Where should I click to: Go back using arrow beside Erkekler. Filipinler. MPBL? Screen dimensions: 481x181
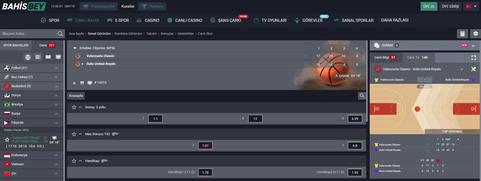(x=75, y=48)
